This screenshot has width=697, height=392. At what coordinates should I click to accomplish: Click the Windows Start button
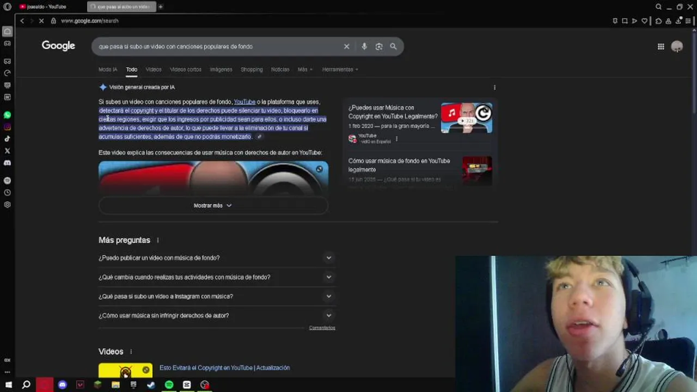coord(9,384)
